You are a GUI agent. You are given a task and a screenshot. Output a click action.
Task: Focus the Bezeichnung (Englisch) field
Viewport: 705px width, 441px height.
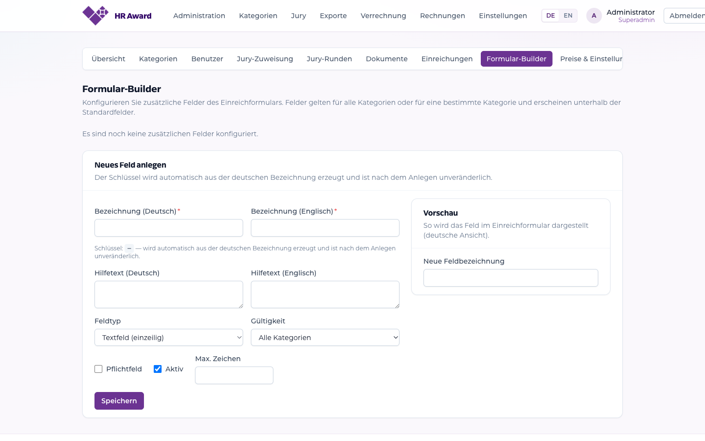coord(325,228)
